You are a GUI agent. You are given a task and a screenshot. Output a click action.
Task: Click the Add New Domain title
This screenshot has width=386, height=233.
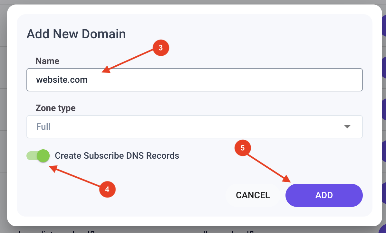tap(76, 34)
